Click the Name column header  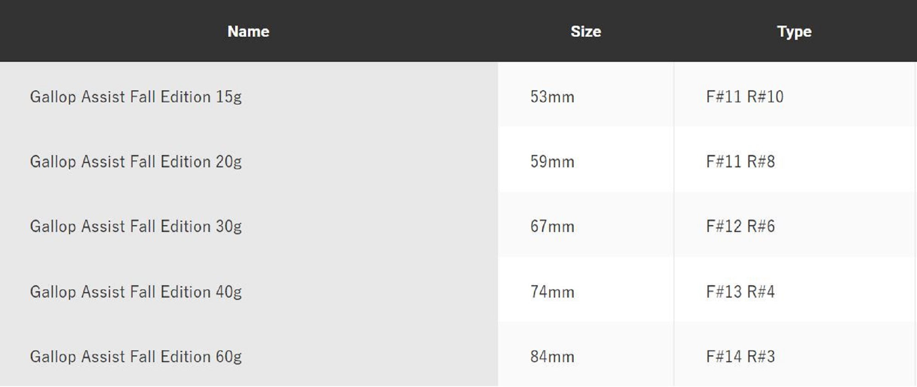coord(248,31)
